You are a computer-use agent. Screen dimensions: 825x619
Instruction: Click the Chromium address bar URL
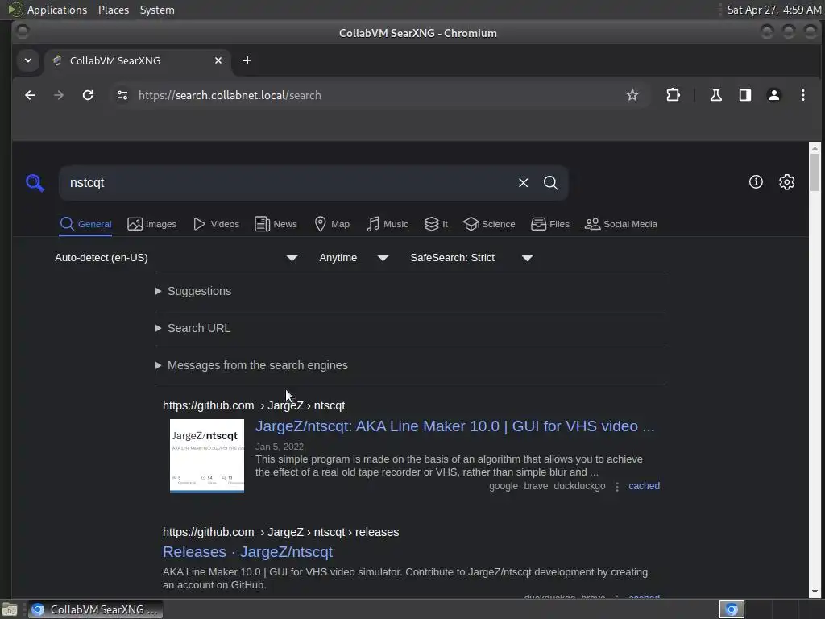pyautogui.click(x=230, y=95)
